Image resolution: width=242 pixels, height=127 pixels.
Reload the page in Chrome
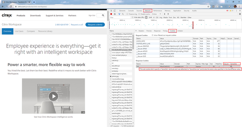coord(11,6)
